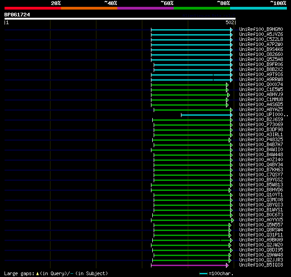The image size is (291, 277).
Task: Open hit UniRef100_O82660
Action: coord(261,55)
